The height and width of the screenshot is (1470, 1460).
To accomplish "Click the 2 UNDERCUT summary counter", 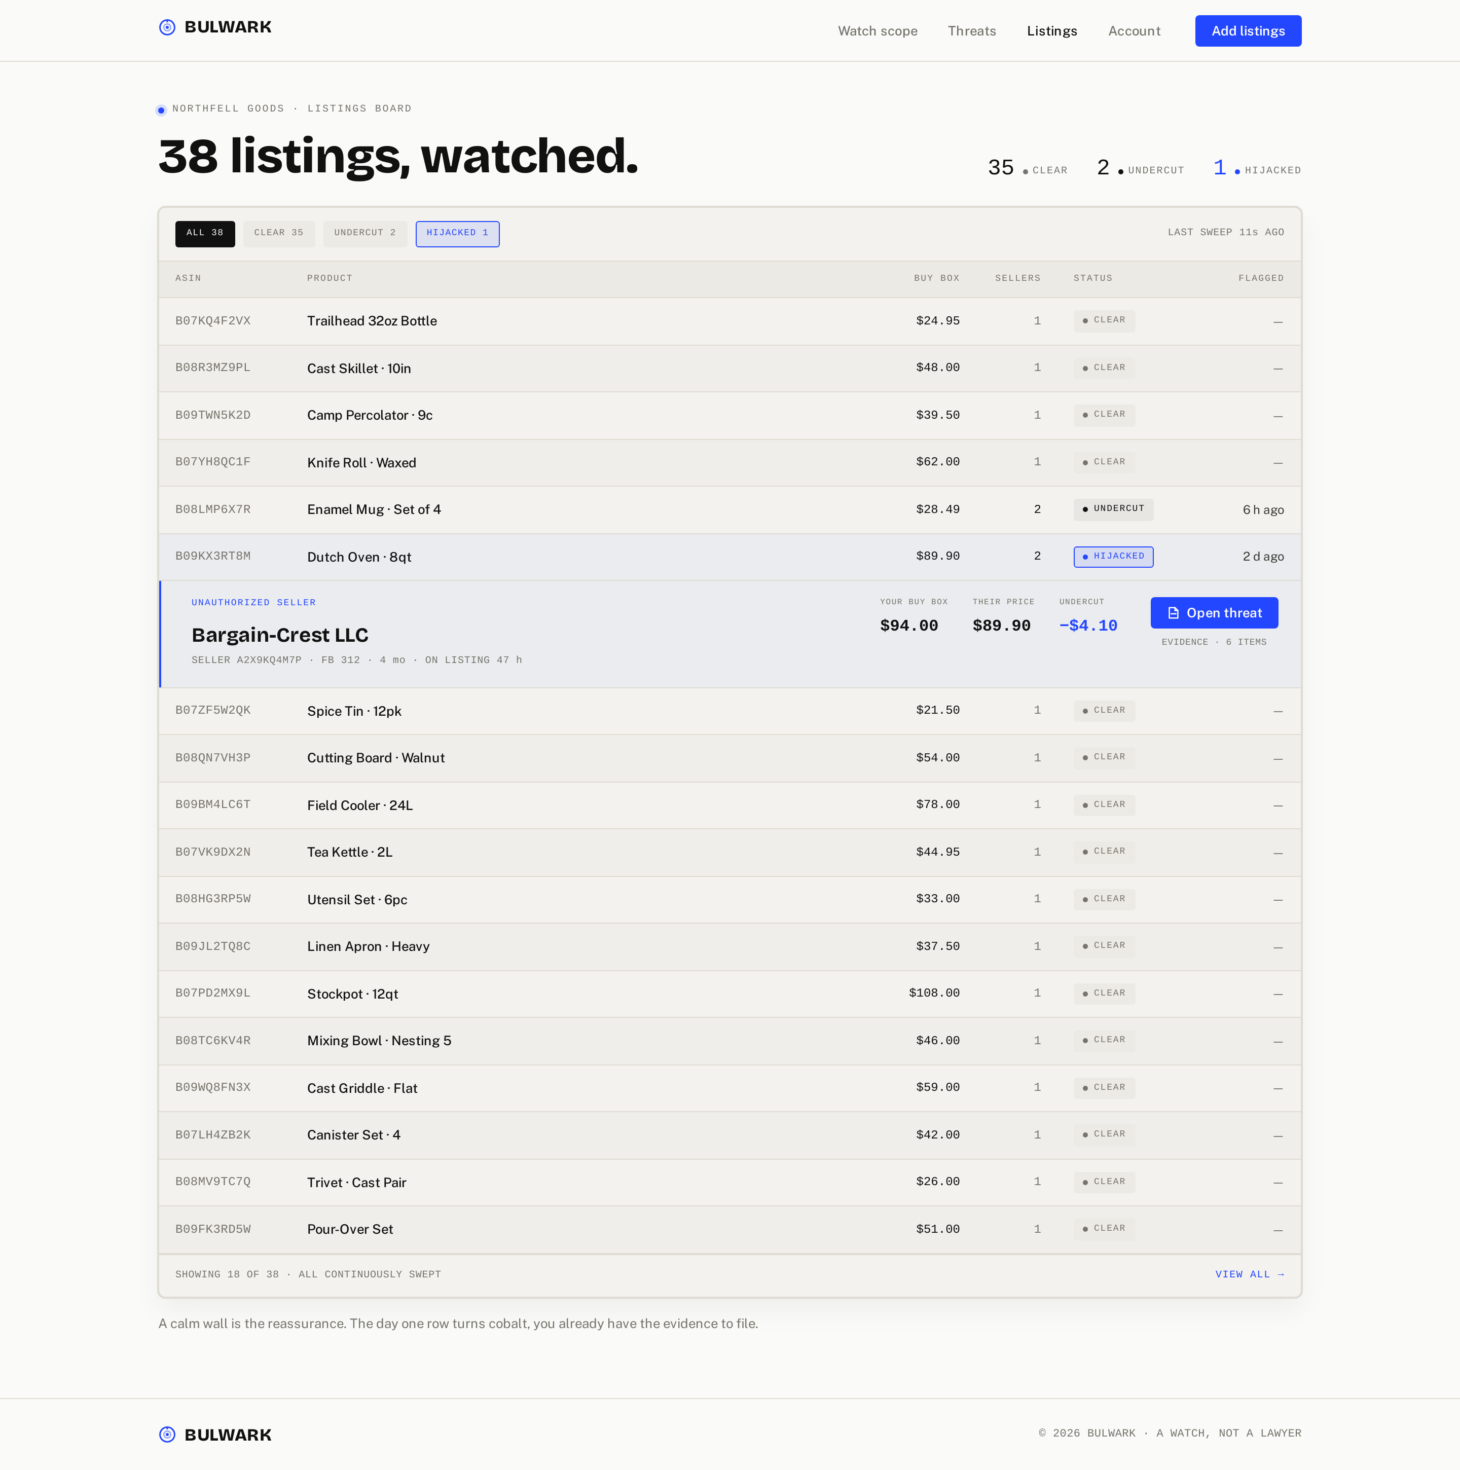I will 1141,167.
